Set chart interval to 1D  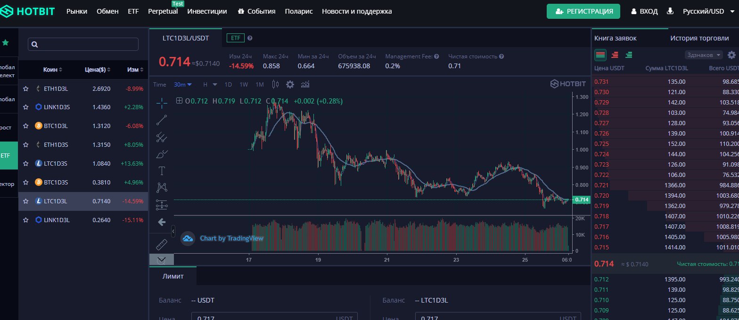pyautogui.click(x=228, y=85)
